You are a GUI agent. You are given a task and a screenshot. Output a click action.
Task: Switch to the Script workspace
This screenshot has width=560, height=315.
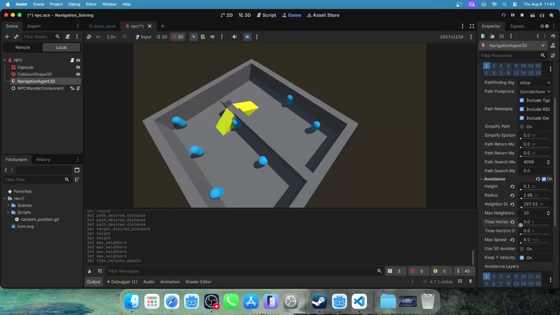tap(266, 15)
